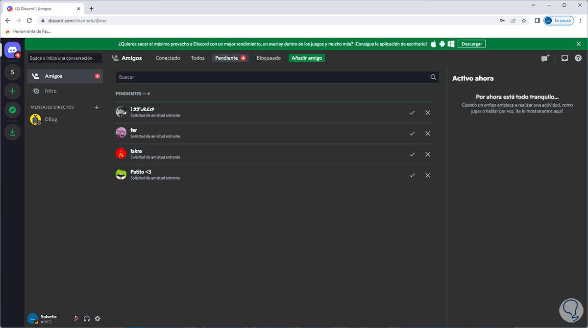Click the share page icon in address bar
The height and width of the screenshot is (328, 588).
pos(513,21)
